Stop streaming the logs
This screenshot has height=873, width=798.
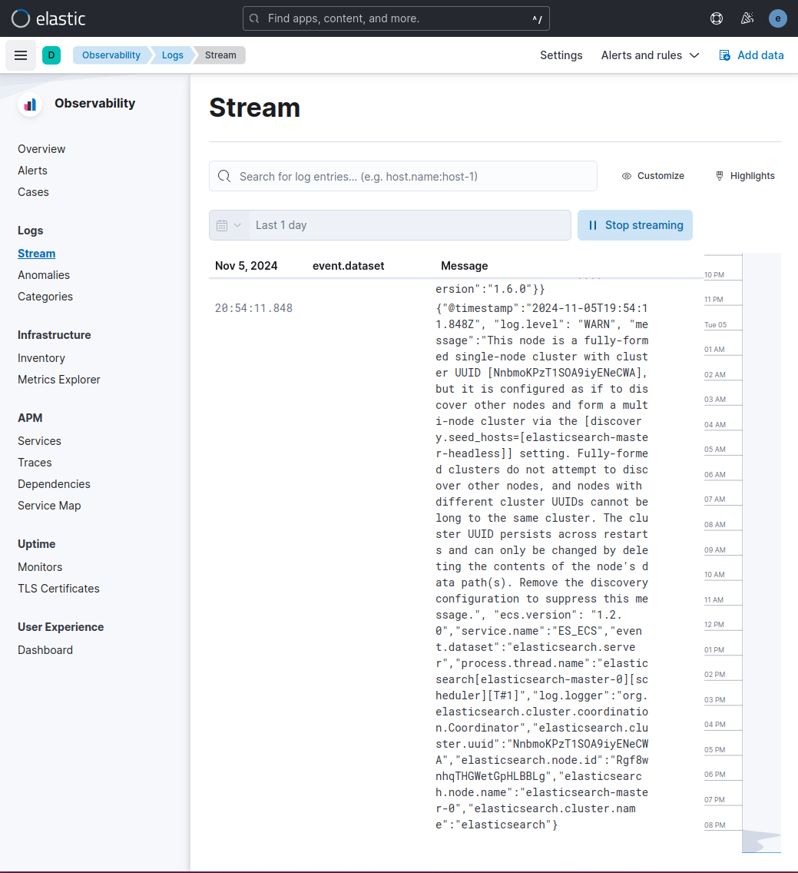point(635,225)
